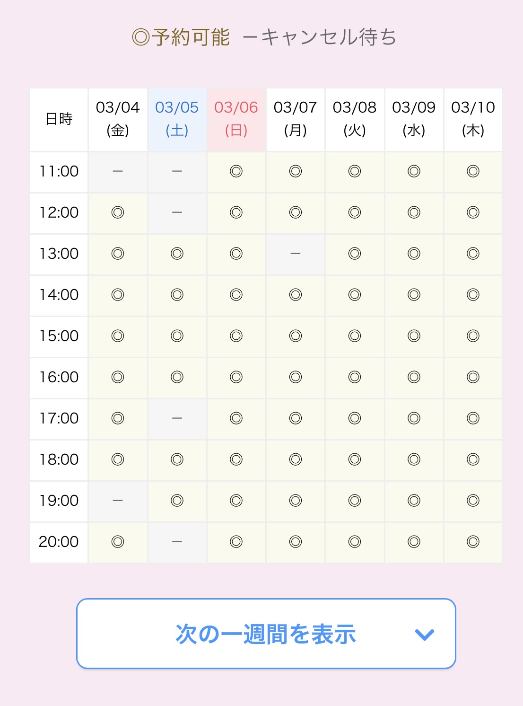The height and width of the screenshot is (706, 523).
Task: Show next week with 次の一週間を表示
Action: pyautogui.click(x=266, y=634)
